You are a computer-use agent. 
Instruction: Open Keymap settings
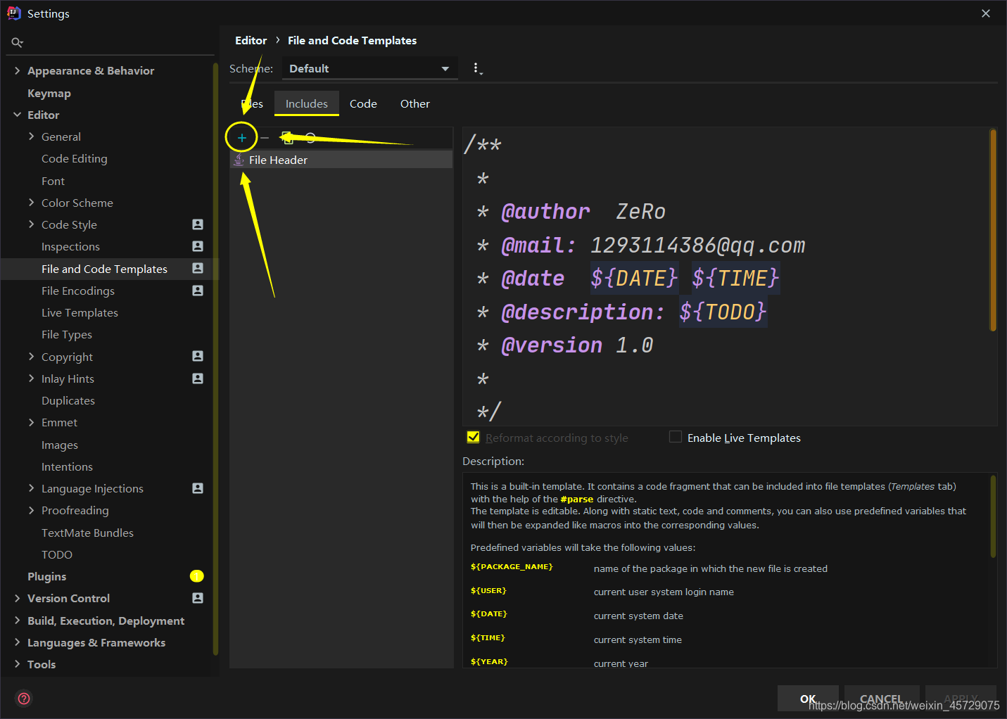pyautogui.click(x=49, y=93)
